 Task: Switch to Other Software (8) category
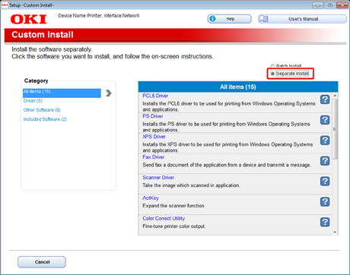tap(42, 110)
